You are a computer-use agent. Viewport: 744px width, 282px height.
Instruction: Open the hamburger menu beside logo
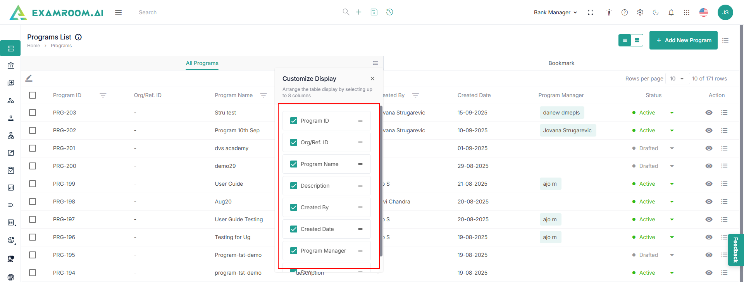pyautogui.click(x=118, y=12)
